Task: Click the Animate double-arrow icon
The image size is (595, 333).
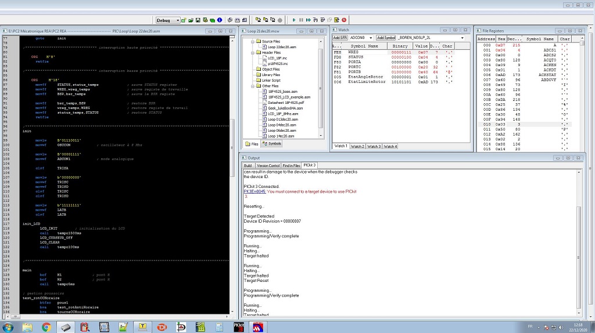Action: pyautogui.click(x=308, y=20)
